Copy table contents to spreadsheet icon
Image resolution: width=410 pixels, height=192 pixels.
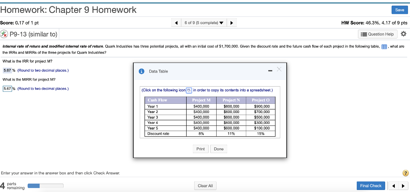pos(189,90)
